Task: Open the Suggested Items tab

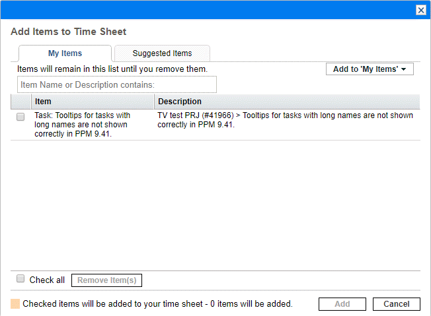Action: [162, 53]
